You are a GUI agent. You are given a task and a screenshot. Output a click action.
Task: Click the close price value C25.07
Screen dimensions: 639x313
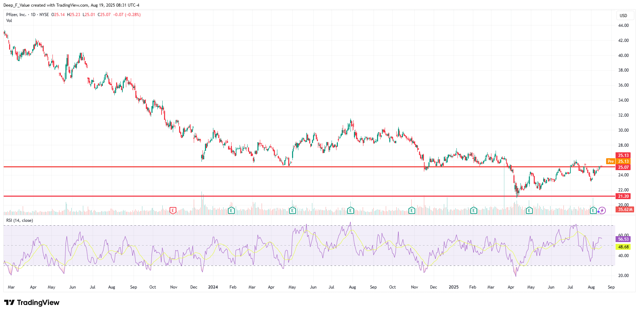point(104,15)
